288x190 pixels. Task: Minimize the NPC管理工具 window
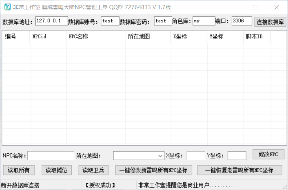point(234,7)
